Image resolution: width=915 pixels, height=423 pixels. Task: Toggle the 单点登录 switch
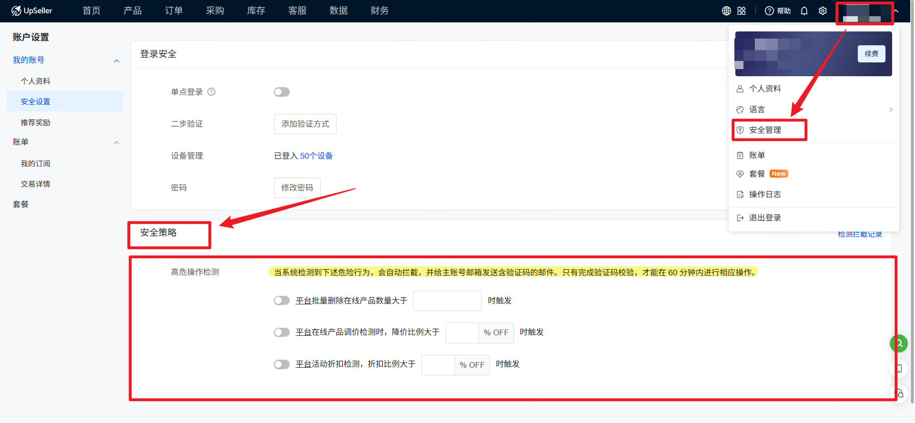282,92
